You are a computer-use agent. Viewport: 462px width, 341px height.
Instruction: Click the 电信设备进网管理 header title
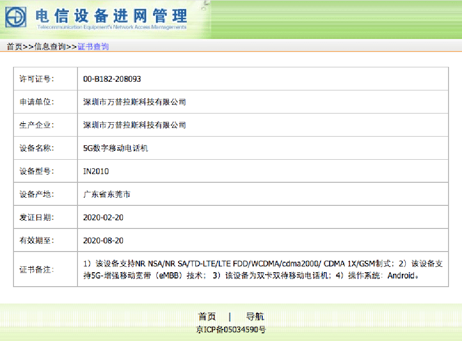(111, 16)
